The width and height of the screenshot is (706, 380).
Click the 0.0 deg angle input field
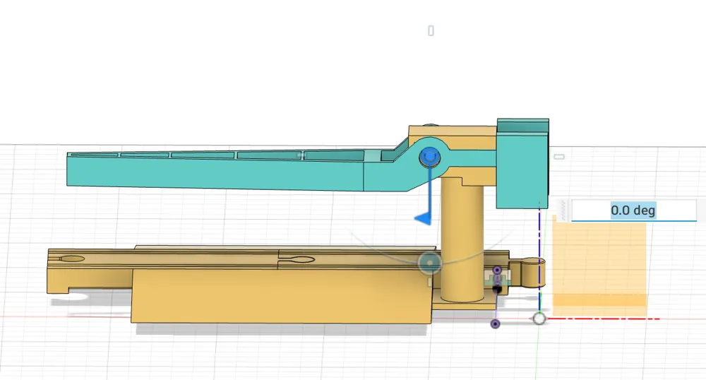coord(633,210)
